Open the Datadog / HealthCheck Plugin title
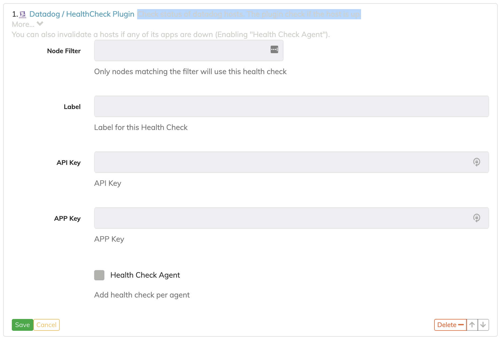 point(82,14)
